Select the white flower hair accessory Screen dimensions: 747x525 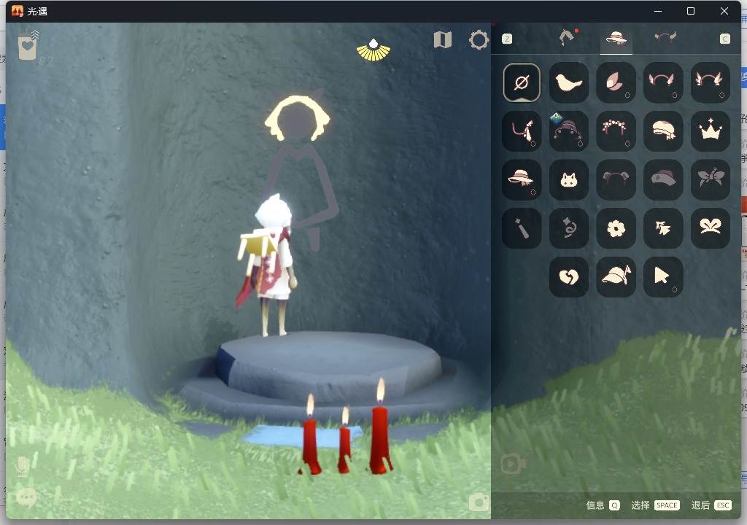click(616, 228)
